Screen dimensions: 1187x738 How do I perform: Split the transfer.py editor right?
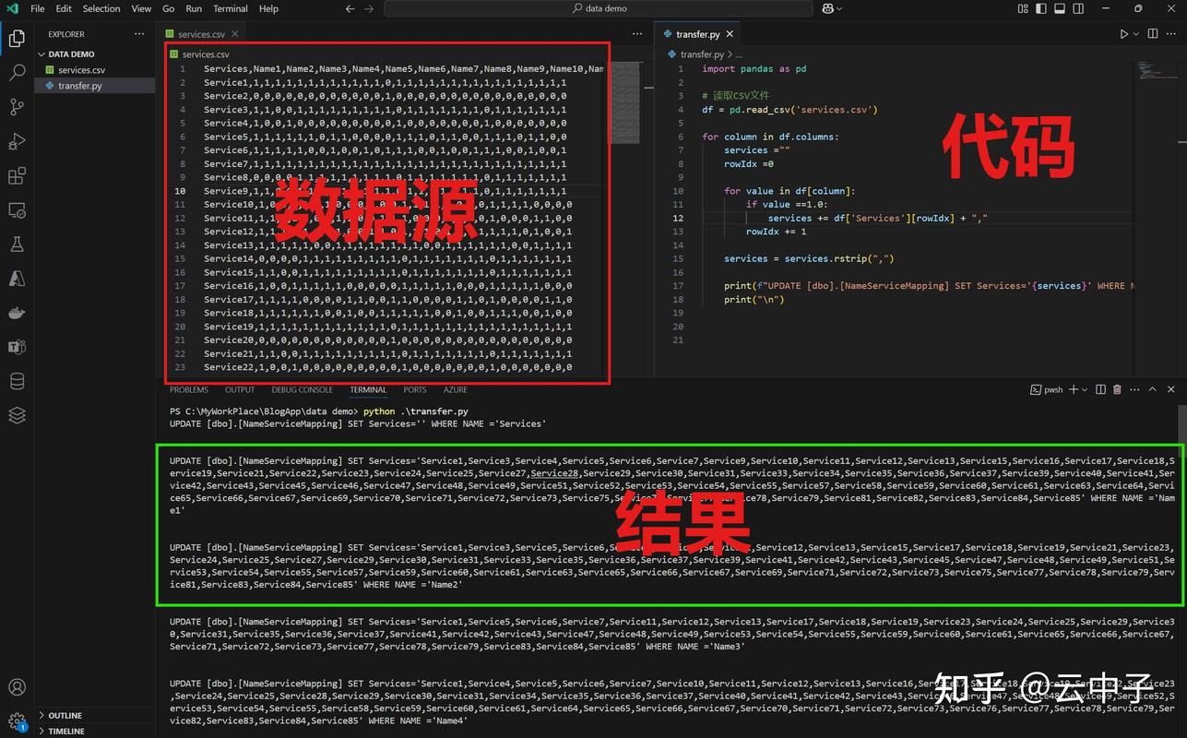(1152, 34)
